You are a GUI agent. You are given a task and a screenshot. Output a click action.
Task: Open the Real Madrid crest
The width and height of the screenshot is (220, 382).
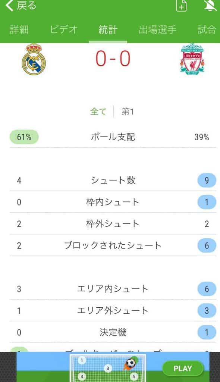(34, 59)
